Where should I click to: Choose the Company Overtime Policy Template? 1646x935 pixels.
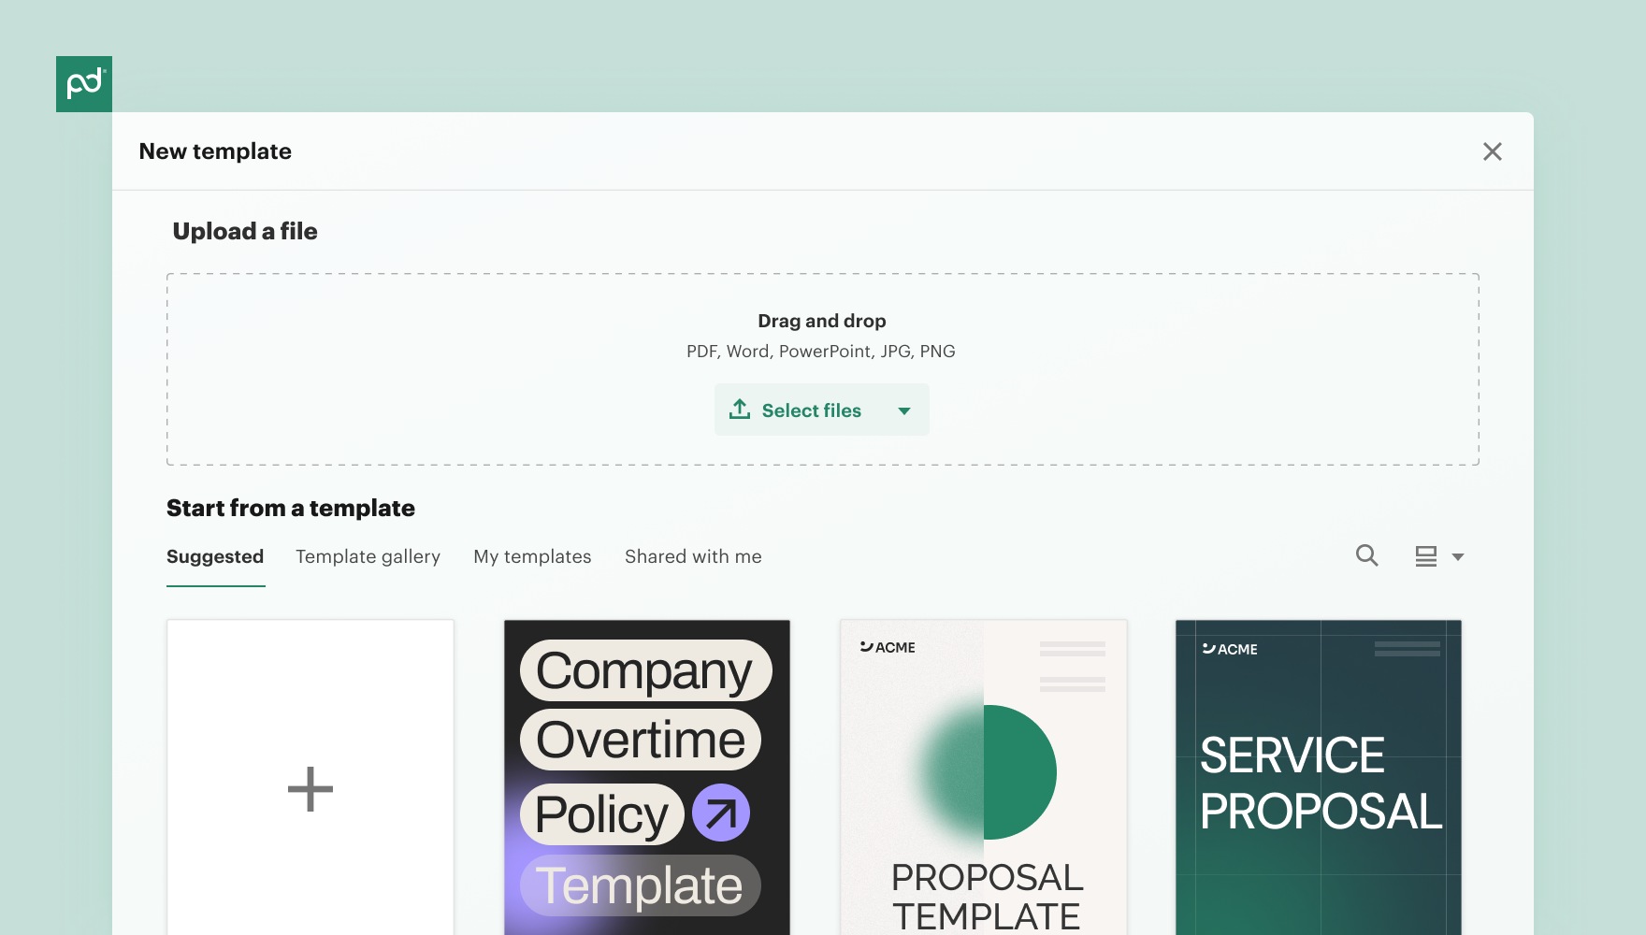coord(647,777)
